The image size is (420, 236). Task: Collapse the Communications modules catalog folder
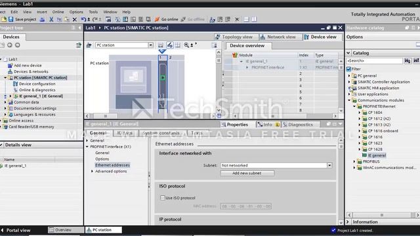349,100
